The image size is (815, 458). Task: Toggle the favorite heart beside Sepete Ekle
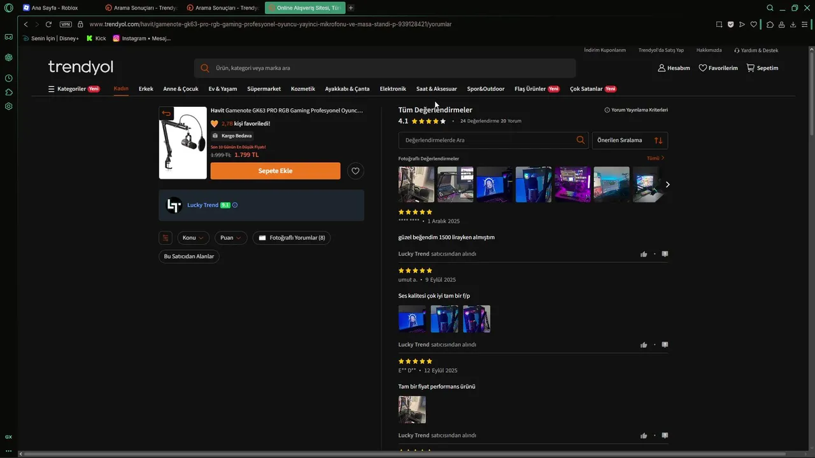356,170
